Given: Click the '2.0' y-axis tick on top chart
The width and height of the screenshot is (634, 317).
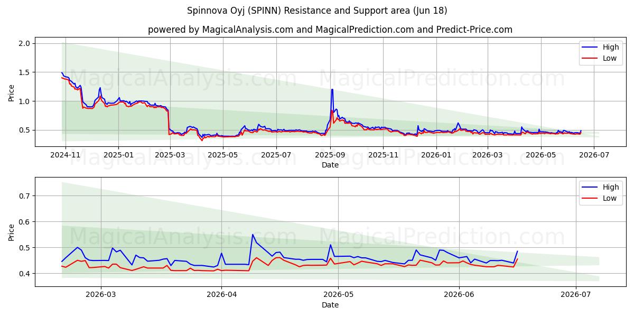Looking at the screenshot, I should (x=25, y=43).
